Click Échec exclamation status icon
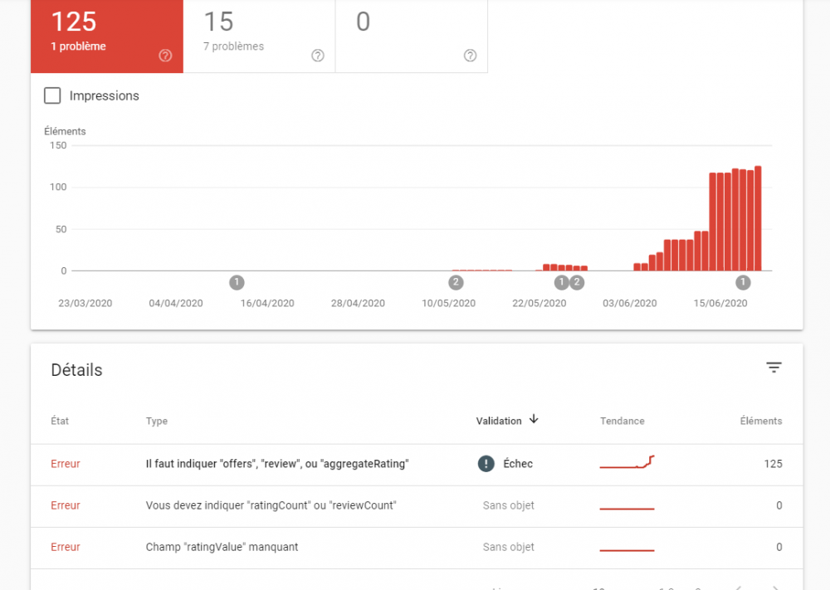This screenshot has height=590, width=830. coord(486,464)
